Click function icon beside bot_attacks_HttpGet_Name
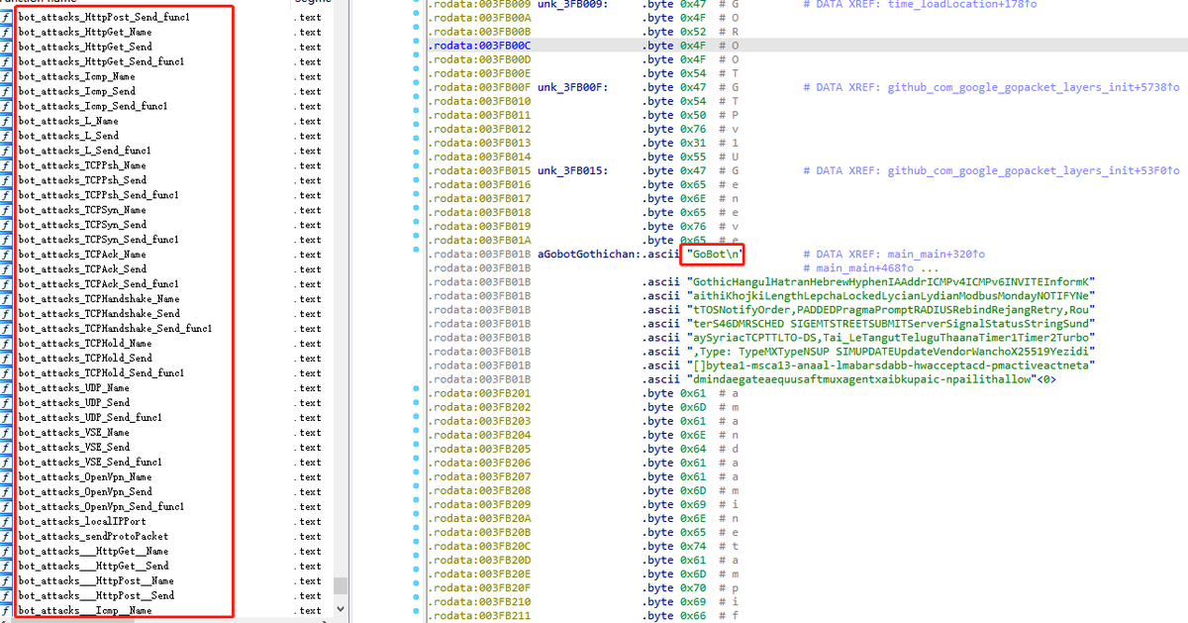Image resolution: width=1188 pixels, height=623 pixels. [x=7, y=32]
